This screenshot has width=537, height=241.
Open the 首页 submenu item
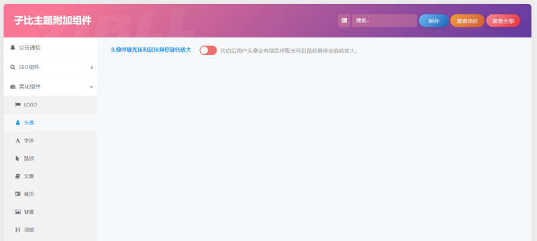point(50,194)
